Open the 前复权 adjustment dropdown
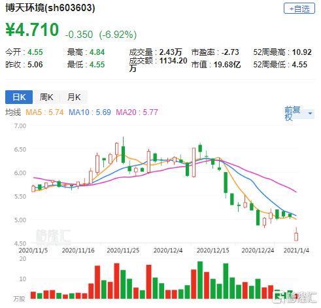 299,114
